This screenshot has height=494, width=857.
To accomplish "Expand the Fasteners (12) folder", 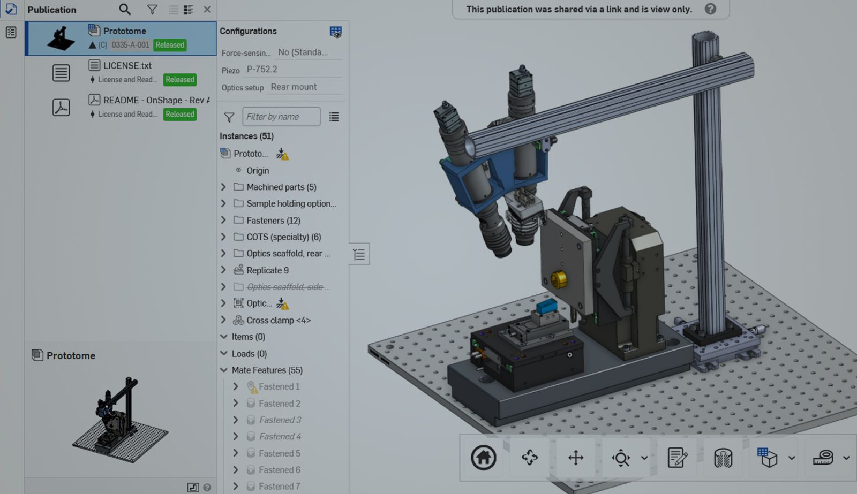I will point(224,220).
